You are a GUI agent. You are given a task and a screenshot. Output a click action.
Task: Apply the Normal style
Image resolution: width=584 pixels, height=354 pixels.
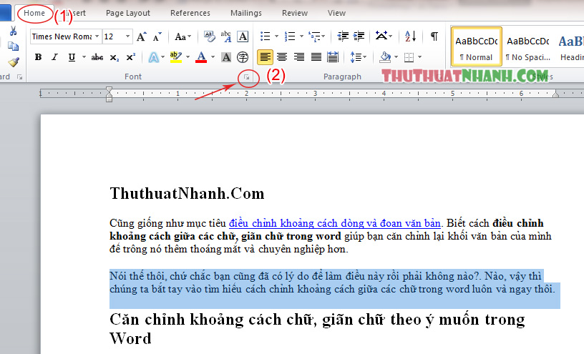coord(477,46)
